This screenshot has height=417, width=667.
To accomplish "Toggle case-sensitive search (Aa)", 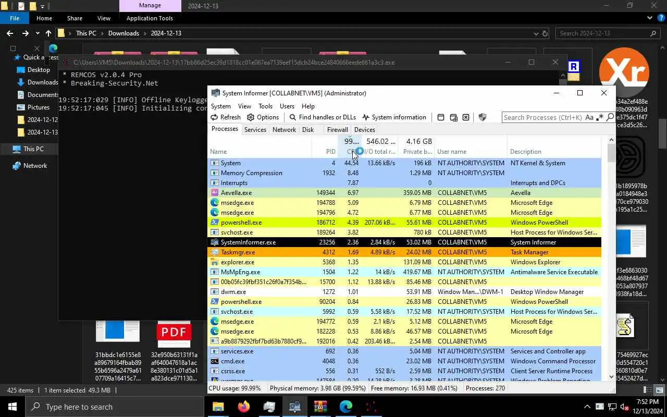I will pos(589,117).
